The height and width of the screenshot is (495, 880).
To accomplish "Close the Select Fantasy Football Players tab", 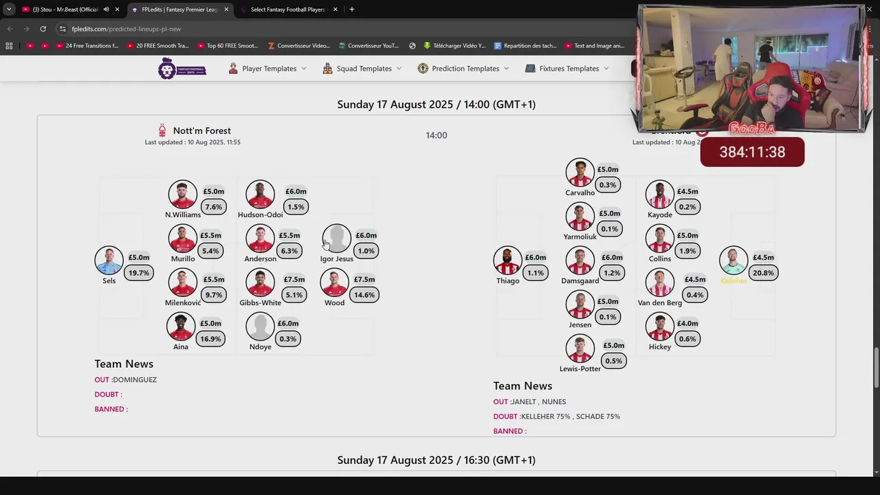I will [335, 10].
